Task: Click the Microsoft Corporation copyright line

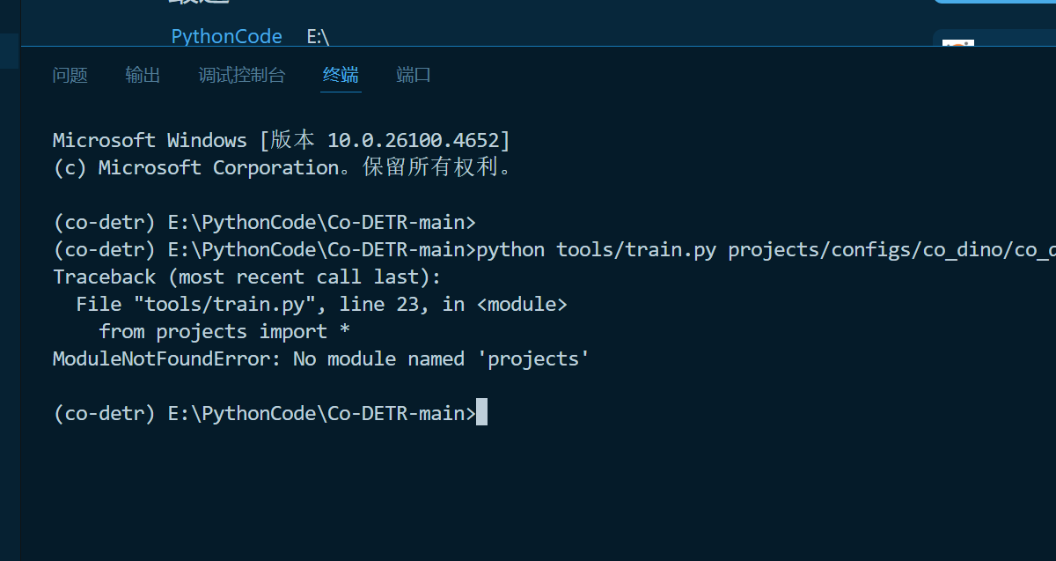Action: pyautogui.click(x=282, y=167)
